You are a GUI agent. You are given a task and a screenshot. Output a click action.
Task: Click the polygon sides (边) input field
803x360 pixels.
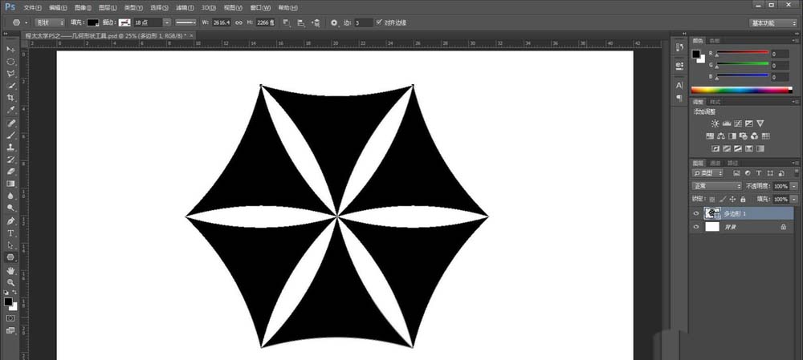click(x=362, y=22)
